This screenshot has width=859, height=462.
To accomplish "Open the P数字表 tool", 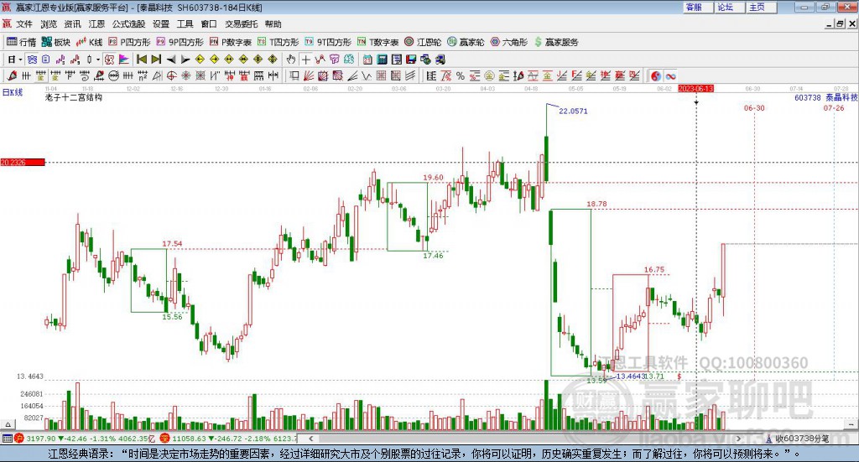I will click(x=231, y=42).
